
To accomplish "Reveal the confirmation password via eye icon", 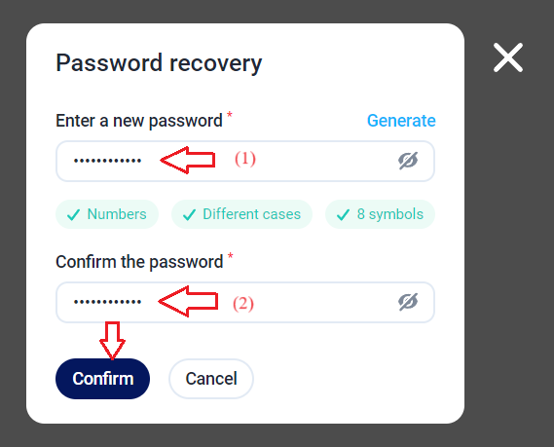I will coord(408,302).
